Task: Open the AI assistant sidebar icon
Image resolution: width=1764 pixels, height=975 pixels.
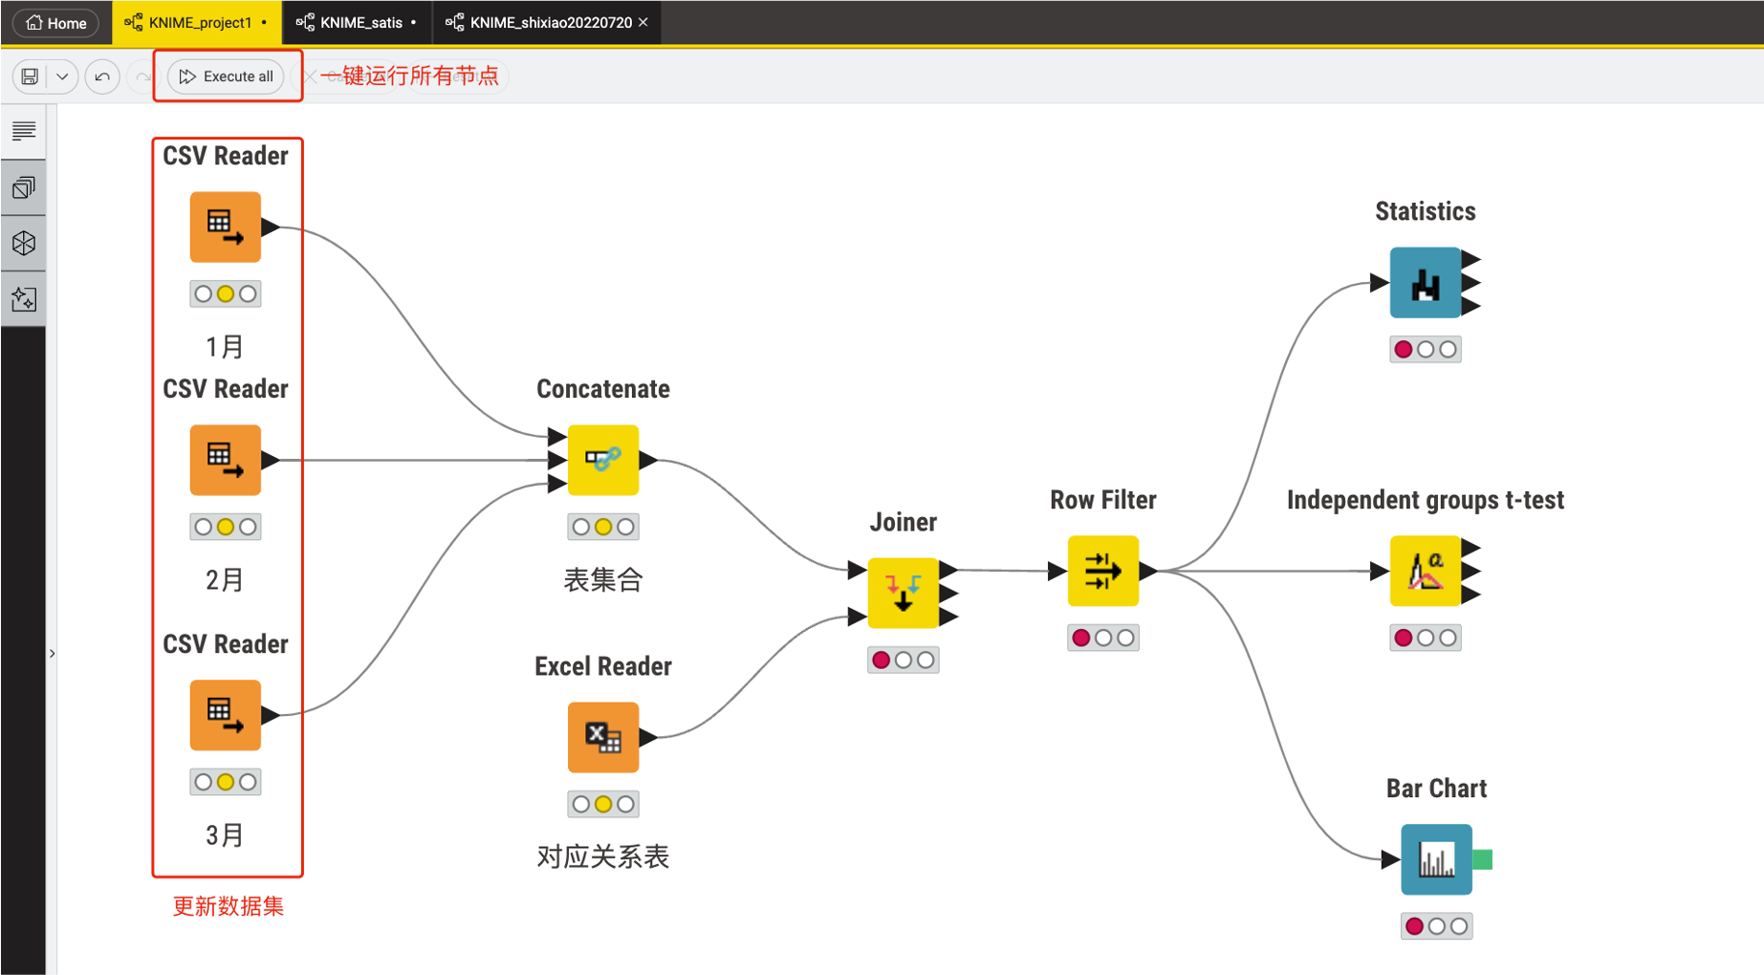Action: 24,299
